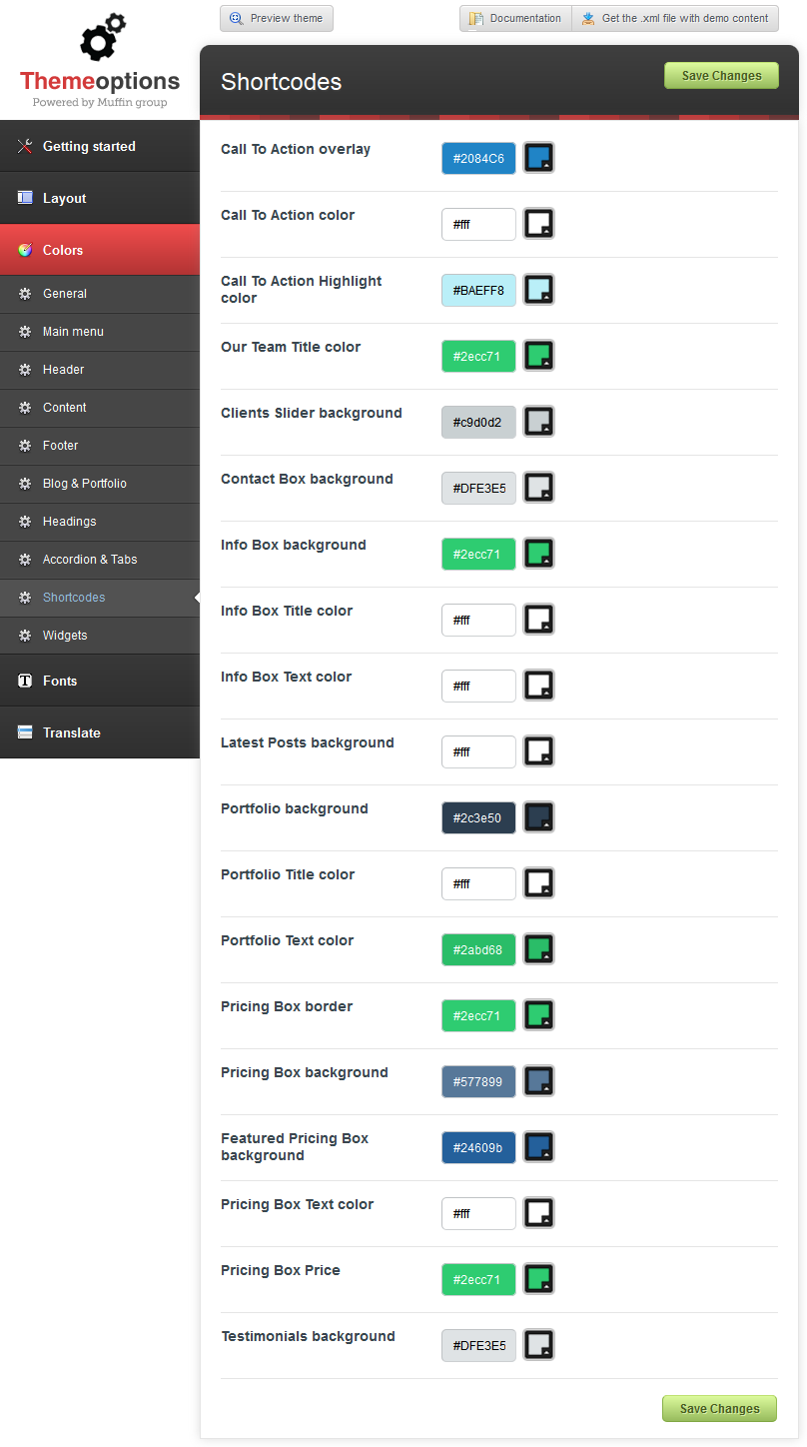The height and width of the screenshot is (1447, 807).
Task: Select the General colors submenu
Action: pyautogui.click(x=100, y=294)
